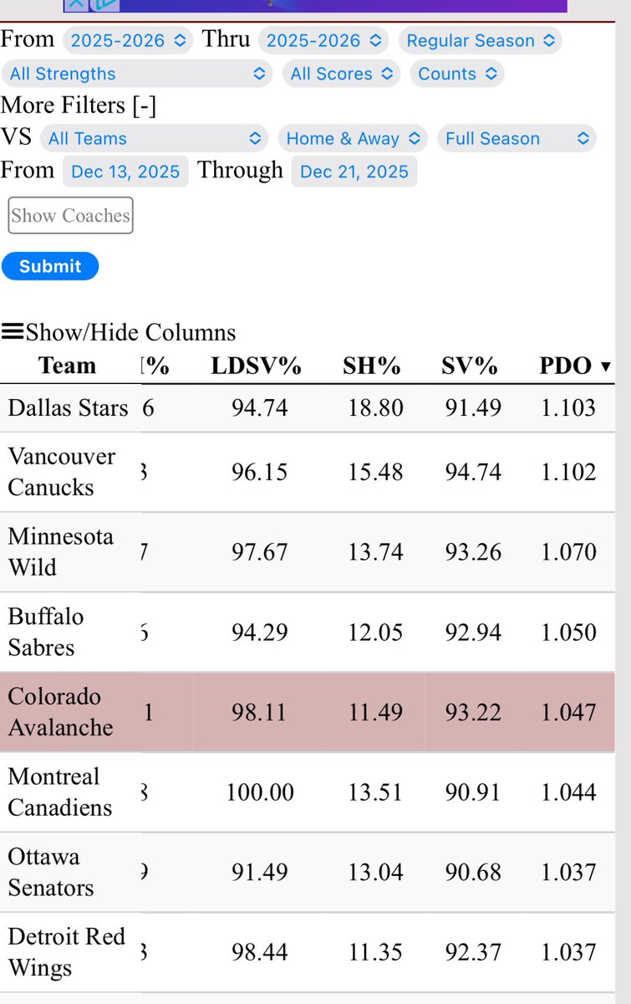Screen dimensions: 631x1004
Task: Click the blue Submit button
Action: point(50,266)
